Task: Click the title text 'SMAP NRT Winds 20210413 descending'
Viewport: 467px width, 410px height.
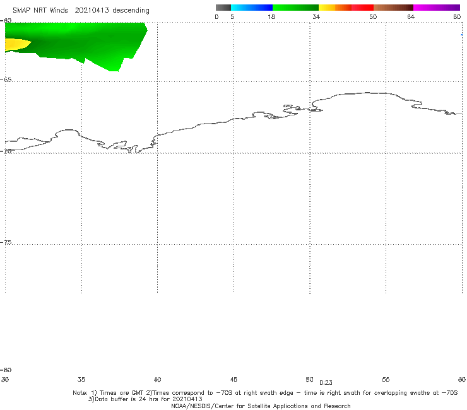Action: [x=81, y=11]
